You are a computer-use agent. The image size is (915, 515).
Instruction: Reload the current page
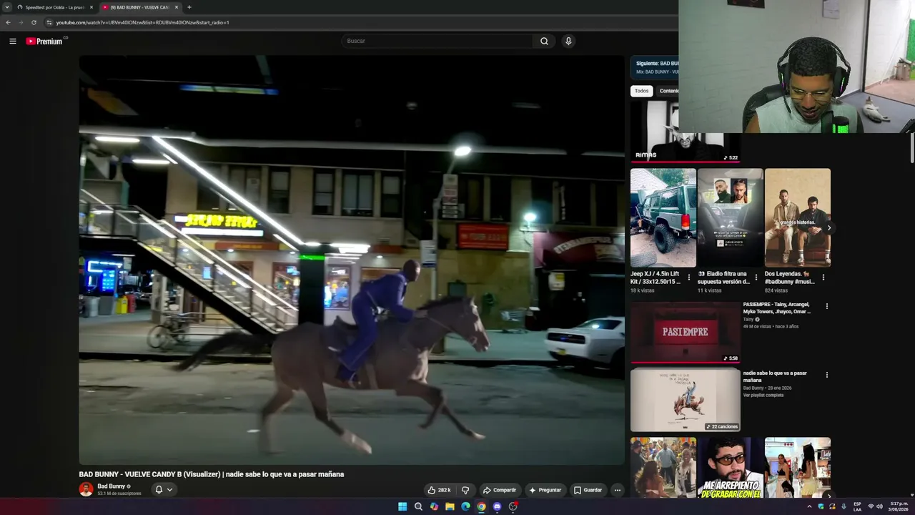tap(34, 22)
